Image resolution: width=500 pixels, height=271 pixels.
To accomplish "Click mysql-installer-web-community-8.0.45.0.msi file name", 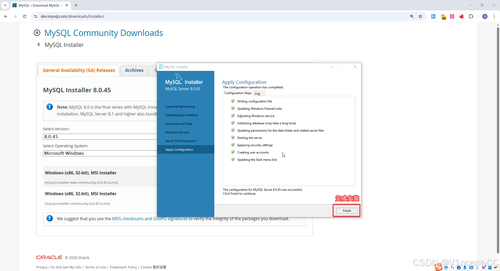I will [x=81, y=182].
